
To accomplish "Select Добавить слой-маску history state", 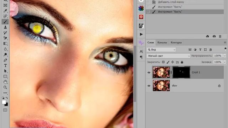I will pyautogui.click(x=185, y=2).
